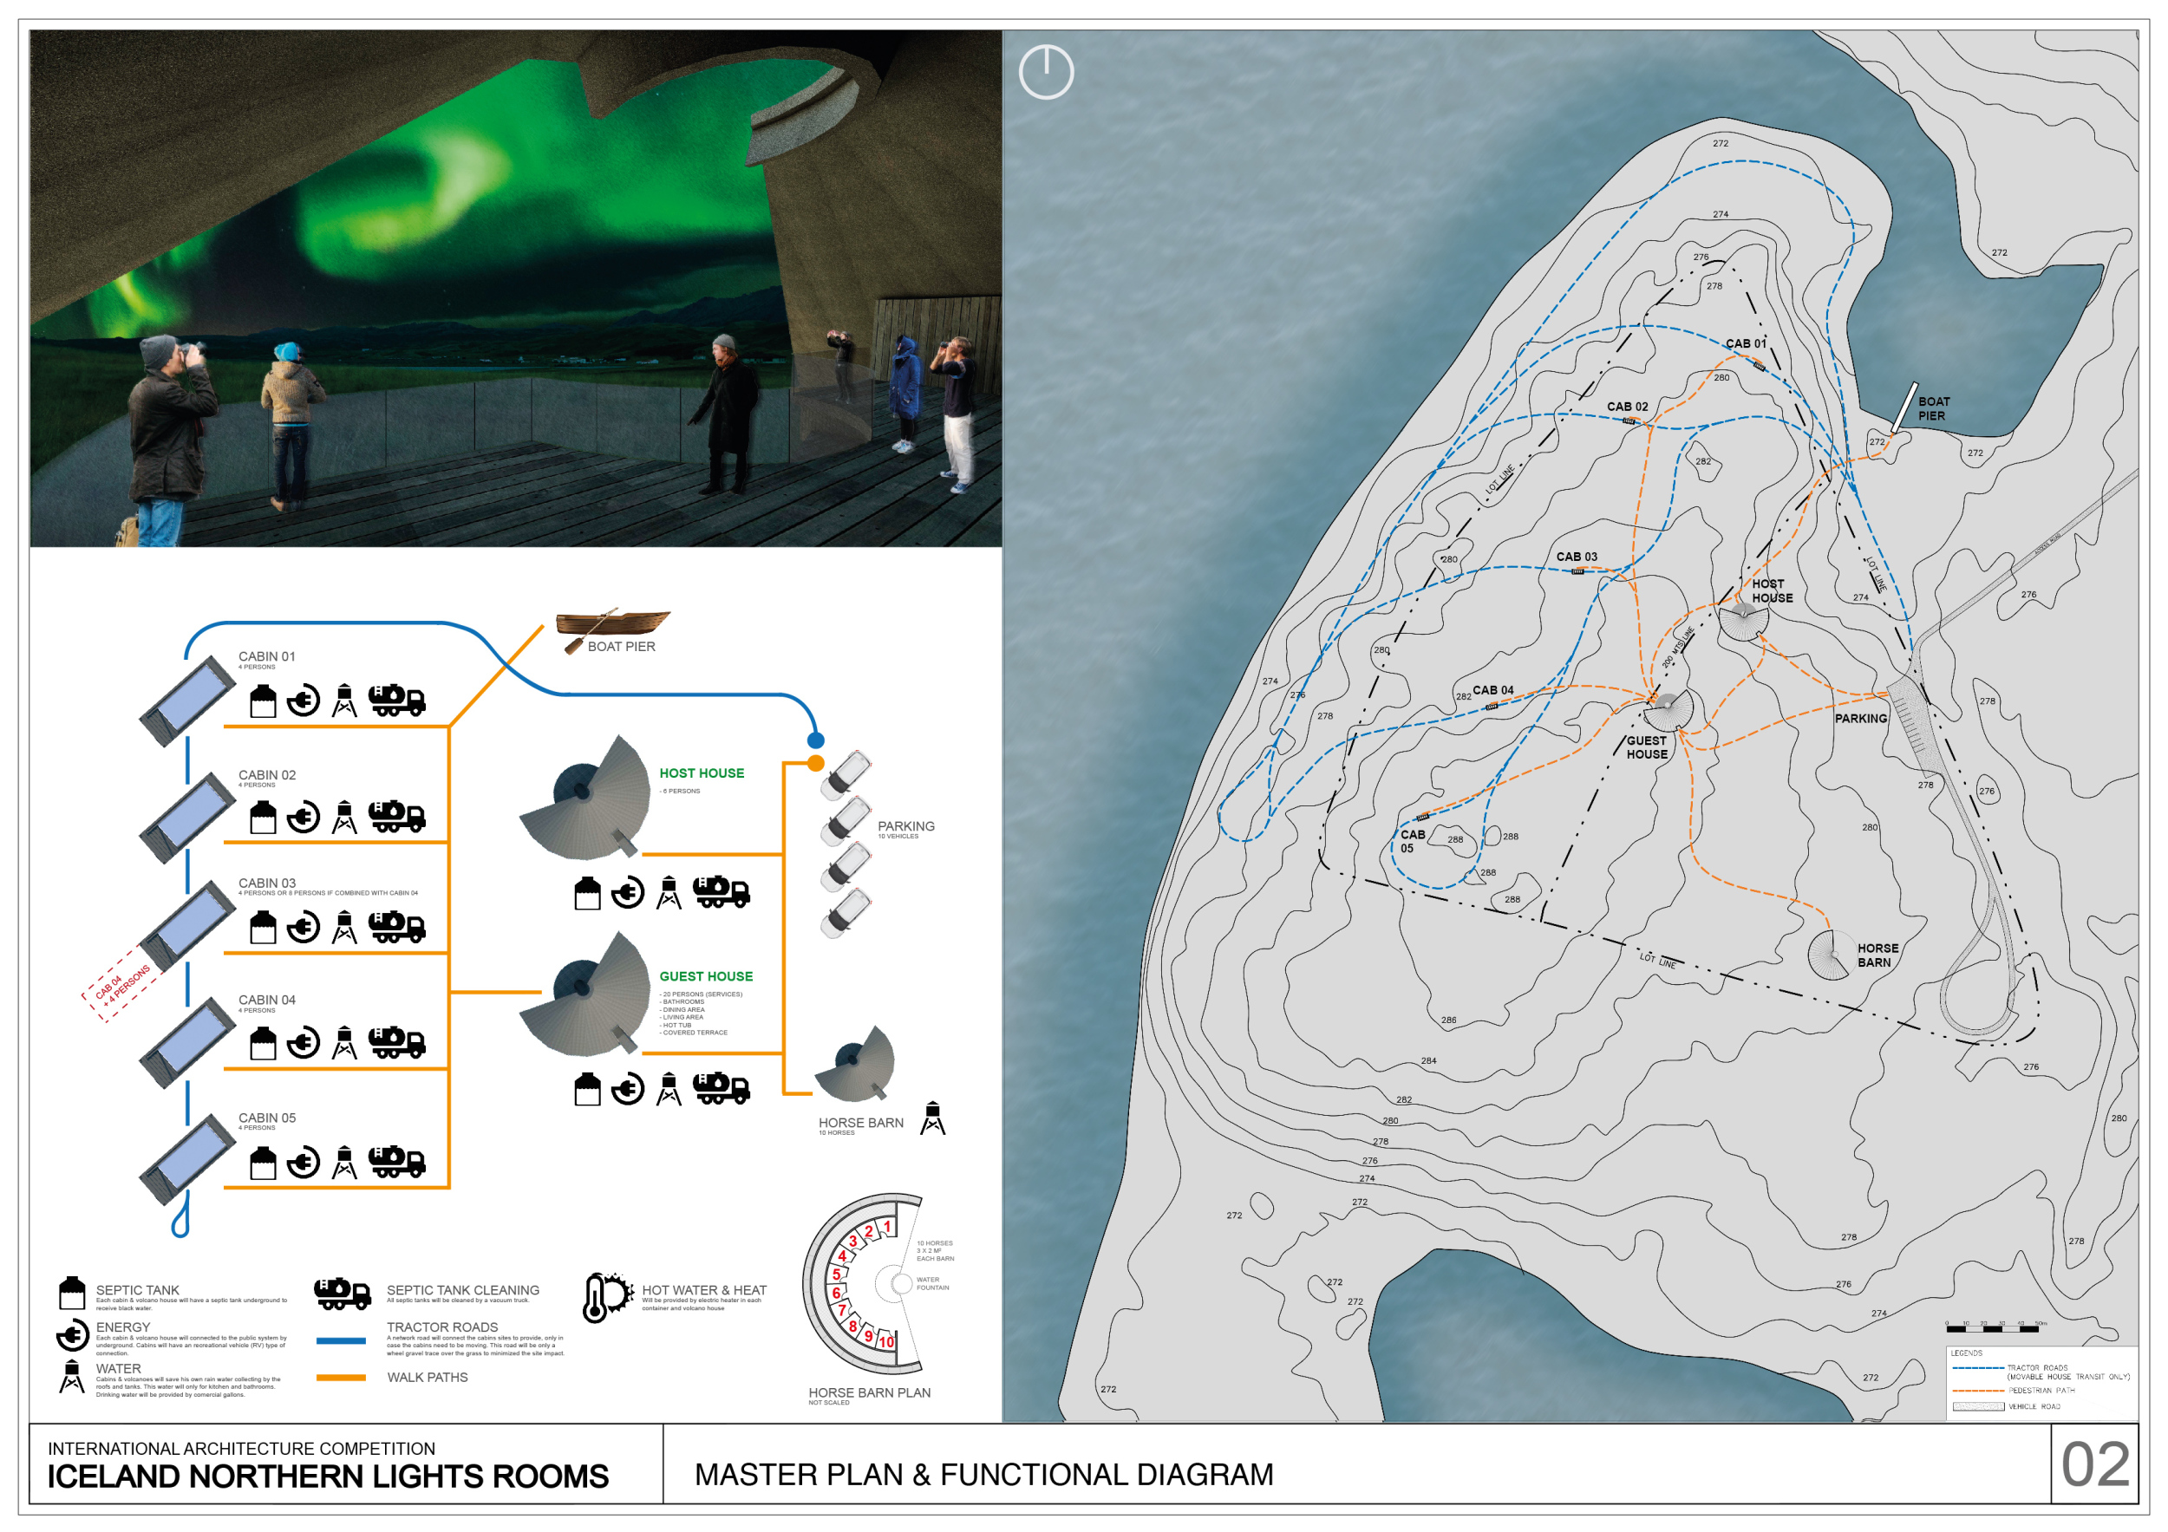Select the Cabin 05 building icon in the diagram
This screenshot has width=2168, height=1532.
tap(187, 1160)
